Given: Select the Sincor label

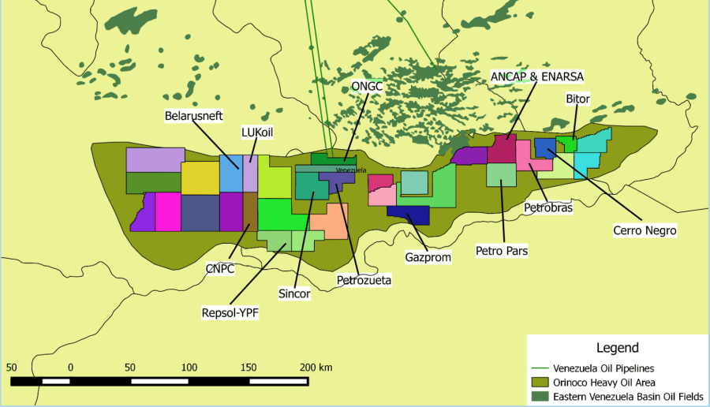Looking at the screenshot, I should [x=294, y=293].
